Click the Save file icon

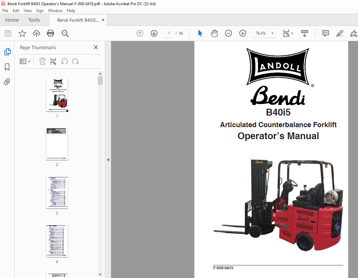8,33
